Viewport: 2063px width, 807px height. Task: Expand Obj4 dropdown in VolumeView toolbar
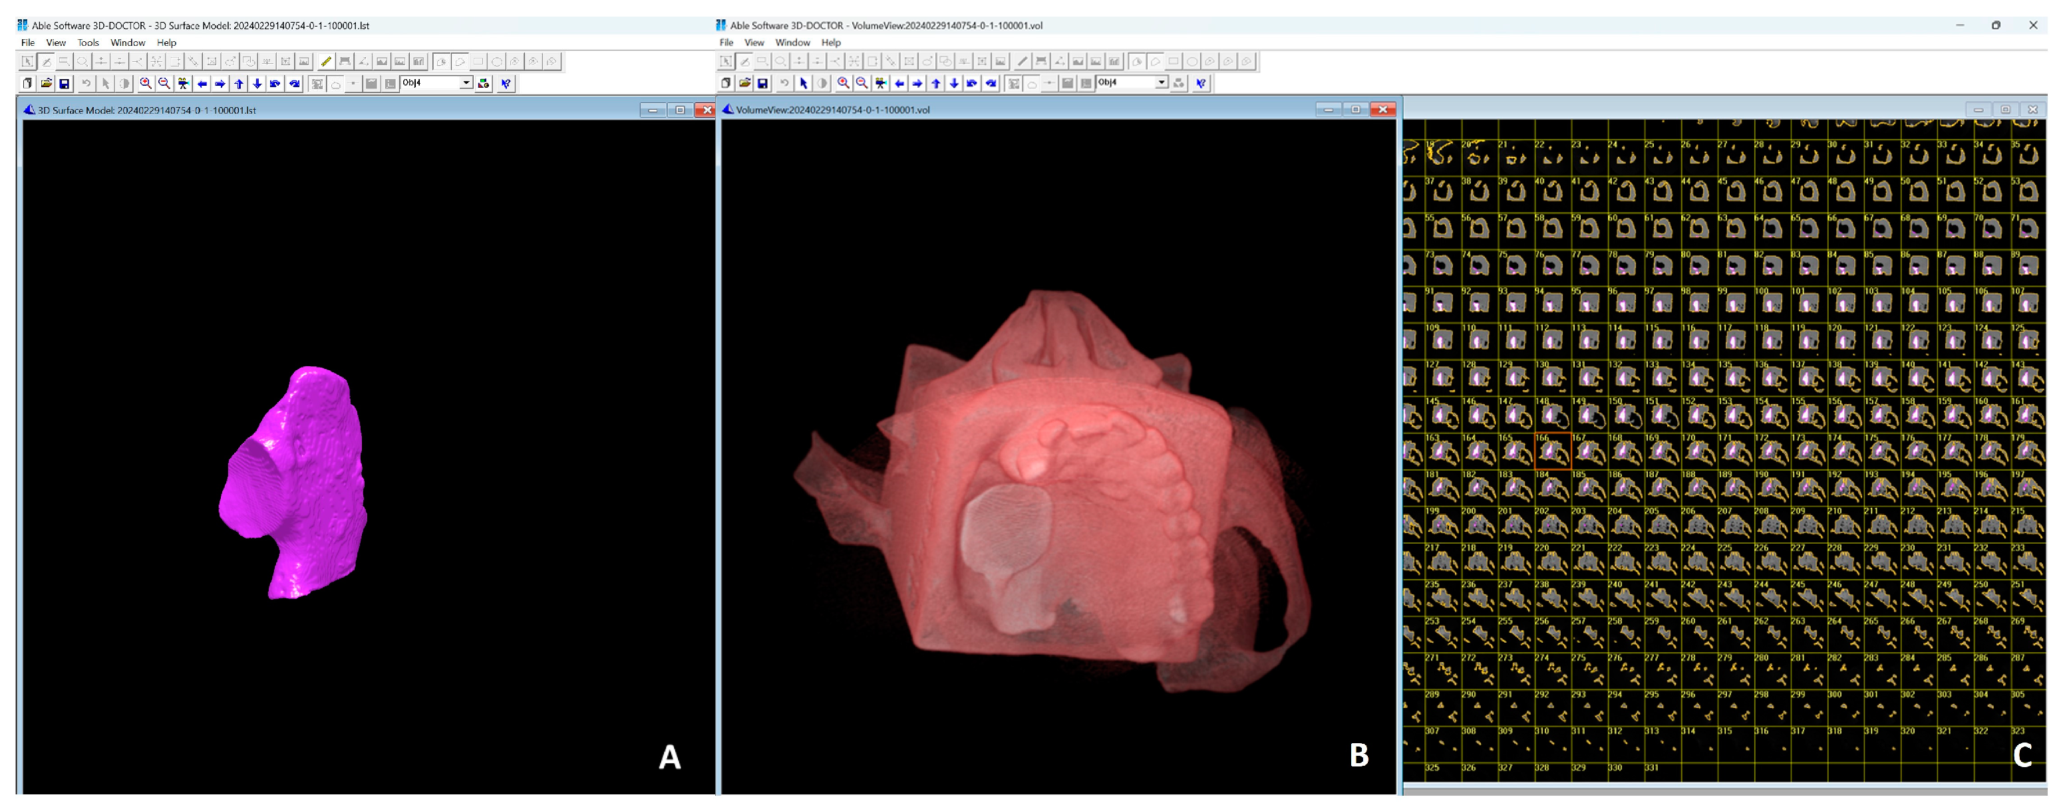[1162, 82]
